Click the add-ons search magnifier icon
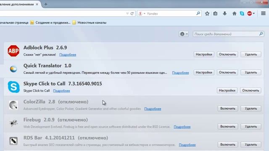Image resolution: width=269 pixels, height=151 pixels. [261, 34]
